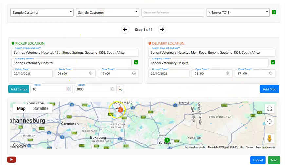Add pickup company using green plus
The width and height of the screenshot is (285, 165).
point(136,62)
